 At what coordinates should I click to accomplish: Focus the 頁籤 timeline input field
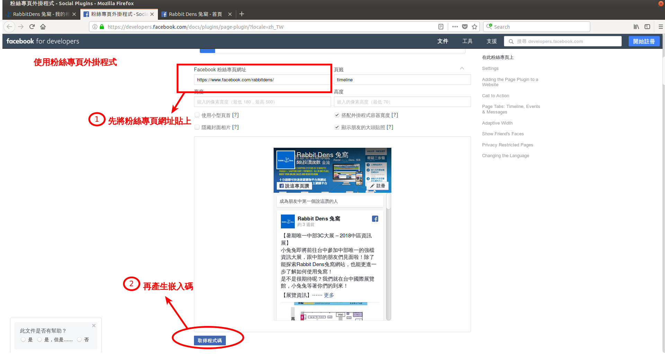pos(402,80)
